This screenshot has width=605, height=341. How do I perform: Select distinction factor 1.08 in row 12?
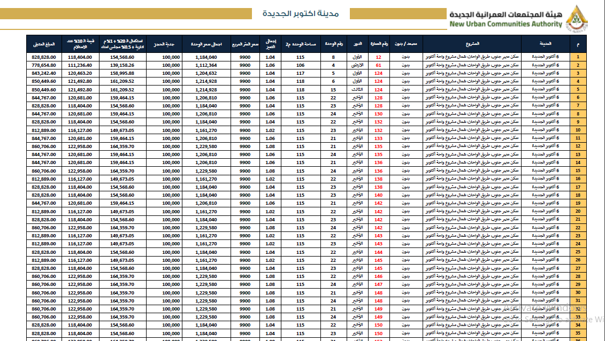pyautogui.click(x=271, y=146)
